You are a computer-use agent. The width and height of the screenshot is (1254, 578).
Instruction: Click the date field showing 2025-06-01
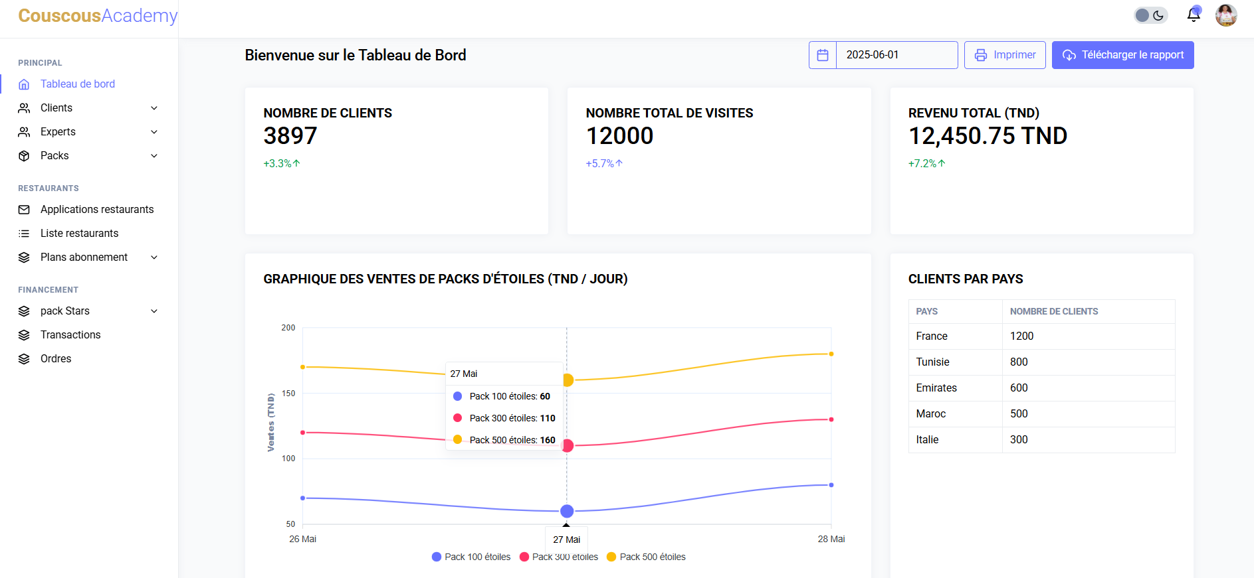point(896,55)
